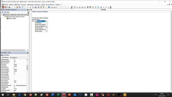Open the Outils menu
The width and height of the screenshot is (172, 97).
tap(43, 5)
